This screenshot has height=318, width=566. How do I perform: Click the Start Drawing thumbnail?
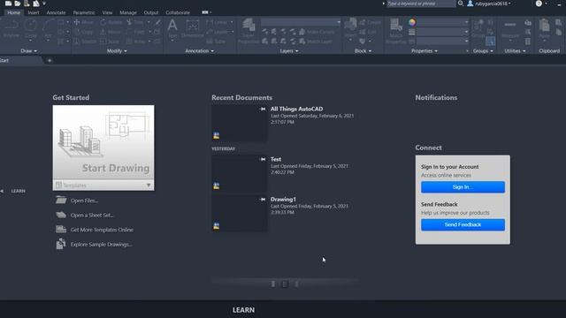click(103, 142)
